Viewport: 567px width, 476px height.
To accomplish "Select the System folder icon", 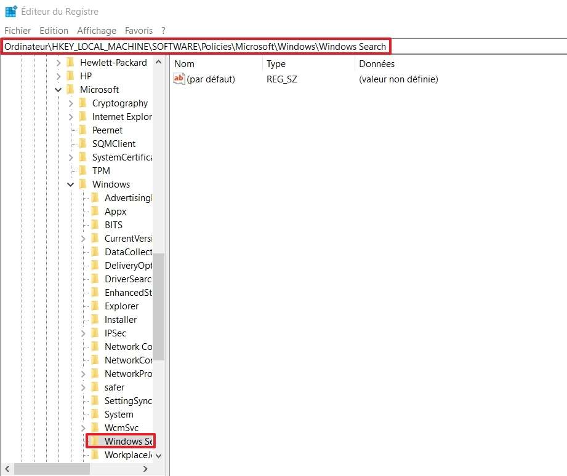I will [x=95, y=414].
